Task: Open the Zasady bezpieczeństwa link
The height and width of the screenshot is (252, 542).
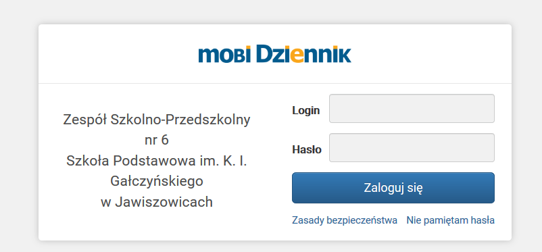Action: (x=344, y=220)
